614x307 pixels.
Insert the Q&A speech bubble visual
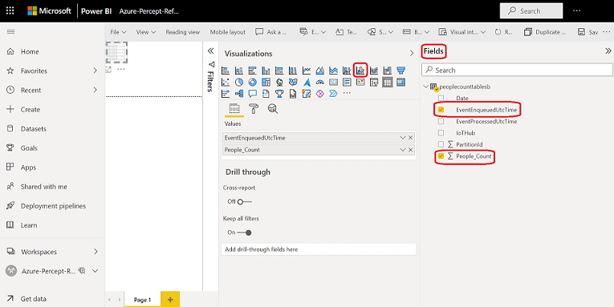coord(252,94)
